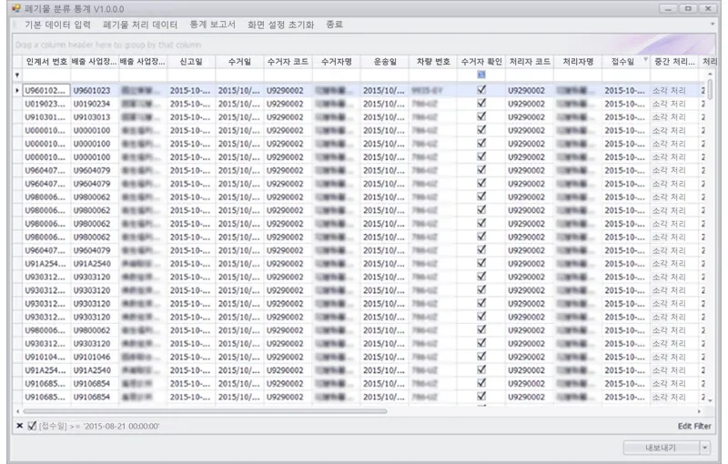Open the menu bar overflow arrow at the right end

(x=713, y=25)
